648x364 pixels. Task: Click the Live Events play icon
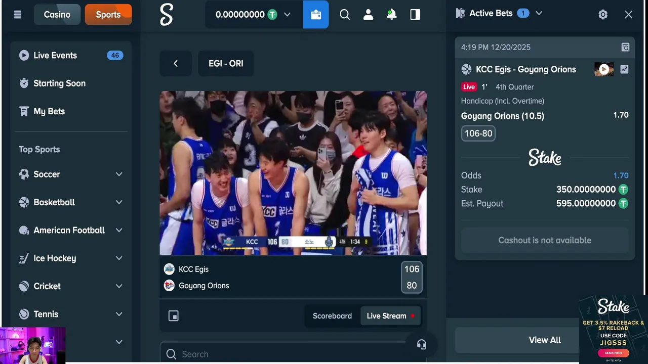pos(24,56)
